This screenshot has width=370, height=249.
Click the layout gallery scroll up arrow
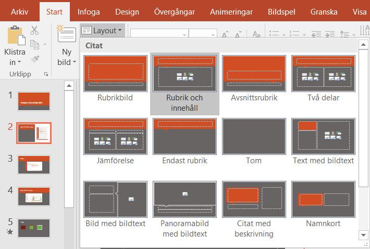pyautogui.click(x=363, y=45)
